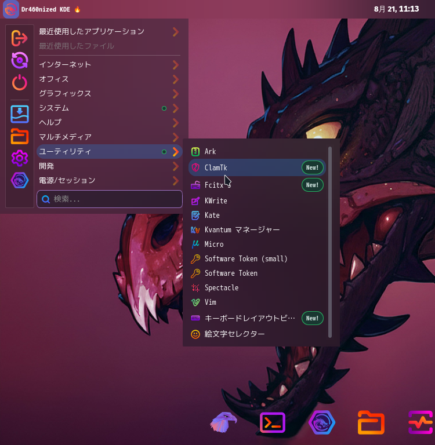The height and width of the screenshot is (445, 435).
Task: Open the hexagon dragon dock icon
Action: click(322, 422)
